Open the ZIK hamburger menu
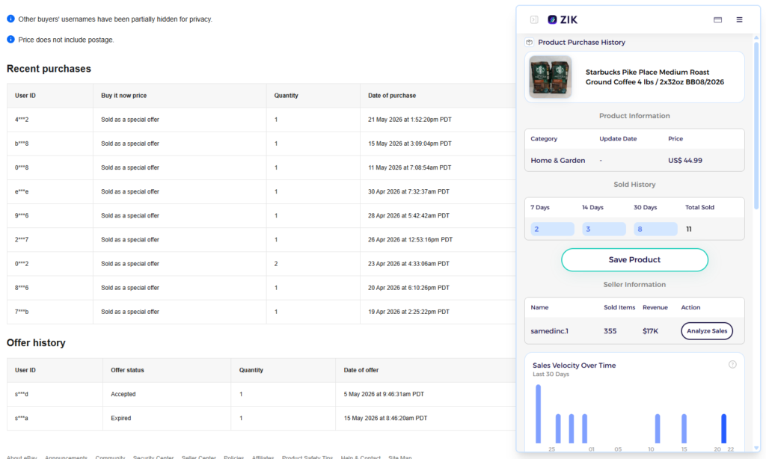The width and height of the screenshot is (766, 459). (x=739, y=19)
